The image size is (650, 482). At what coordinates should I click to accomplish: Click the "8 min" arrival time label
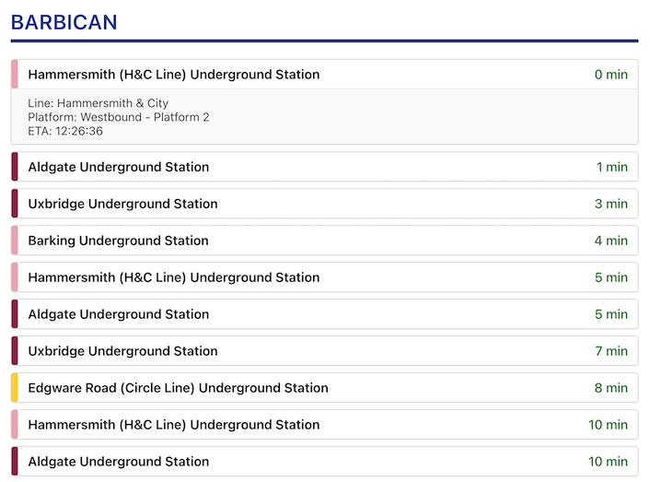tap(610, 388)
